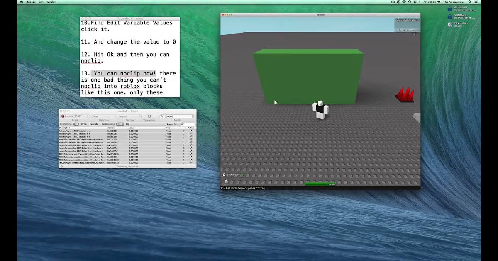Select the Macintosh HD desktop drive icon
This screenshot has width=498, height=261.
pyautogui.click(x=450, y=9)
